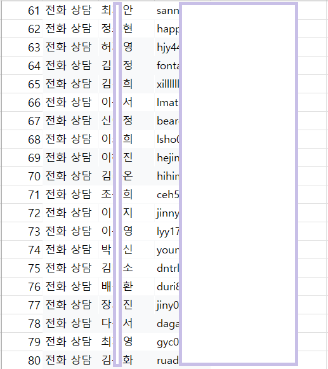Screen dimensions: 328x369
Task: Click the email cell starting with your
Action: 167,250
